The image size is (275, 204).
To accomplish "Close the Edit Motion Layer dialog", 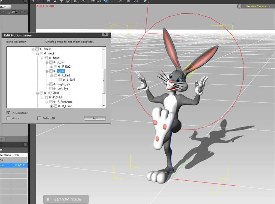I will [105, 34].
